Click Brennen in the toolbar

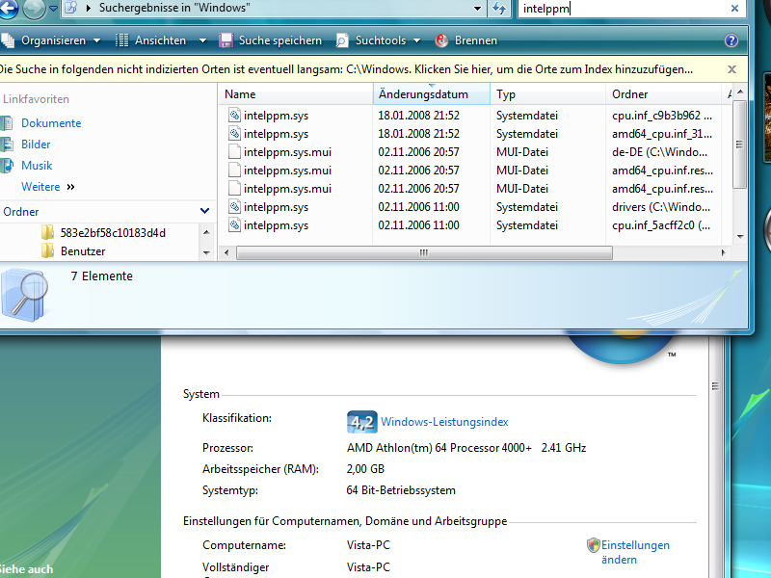pos(466,40)
